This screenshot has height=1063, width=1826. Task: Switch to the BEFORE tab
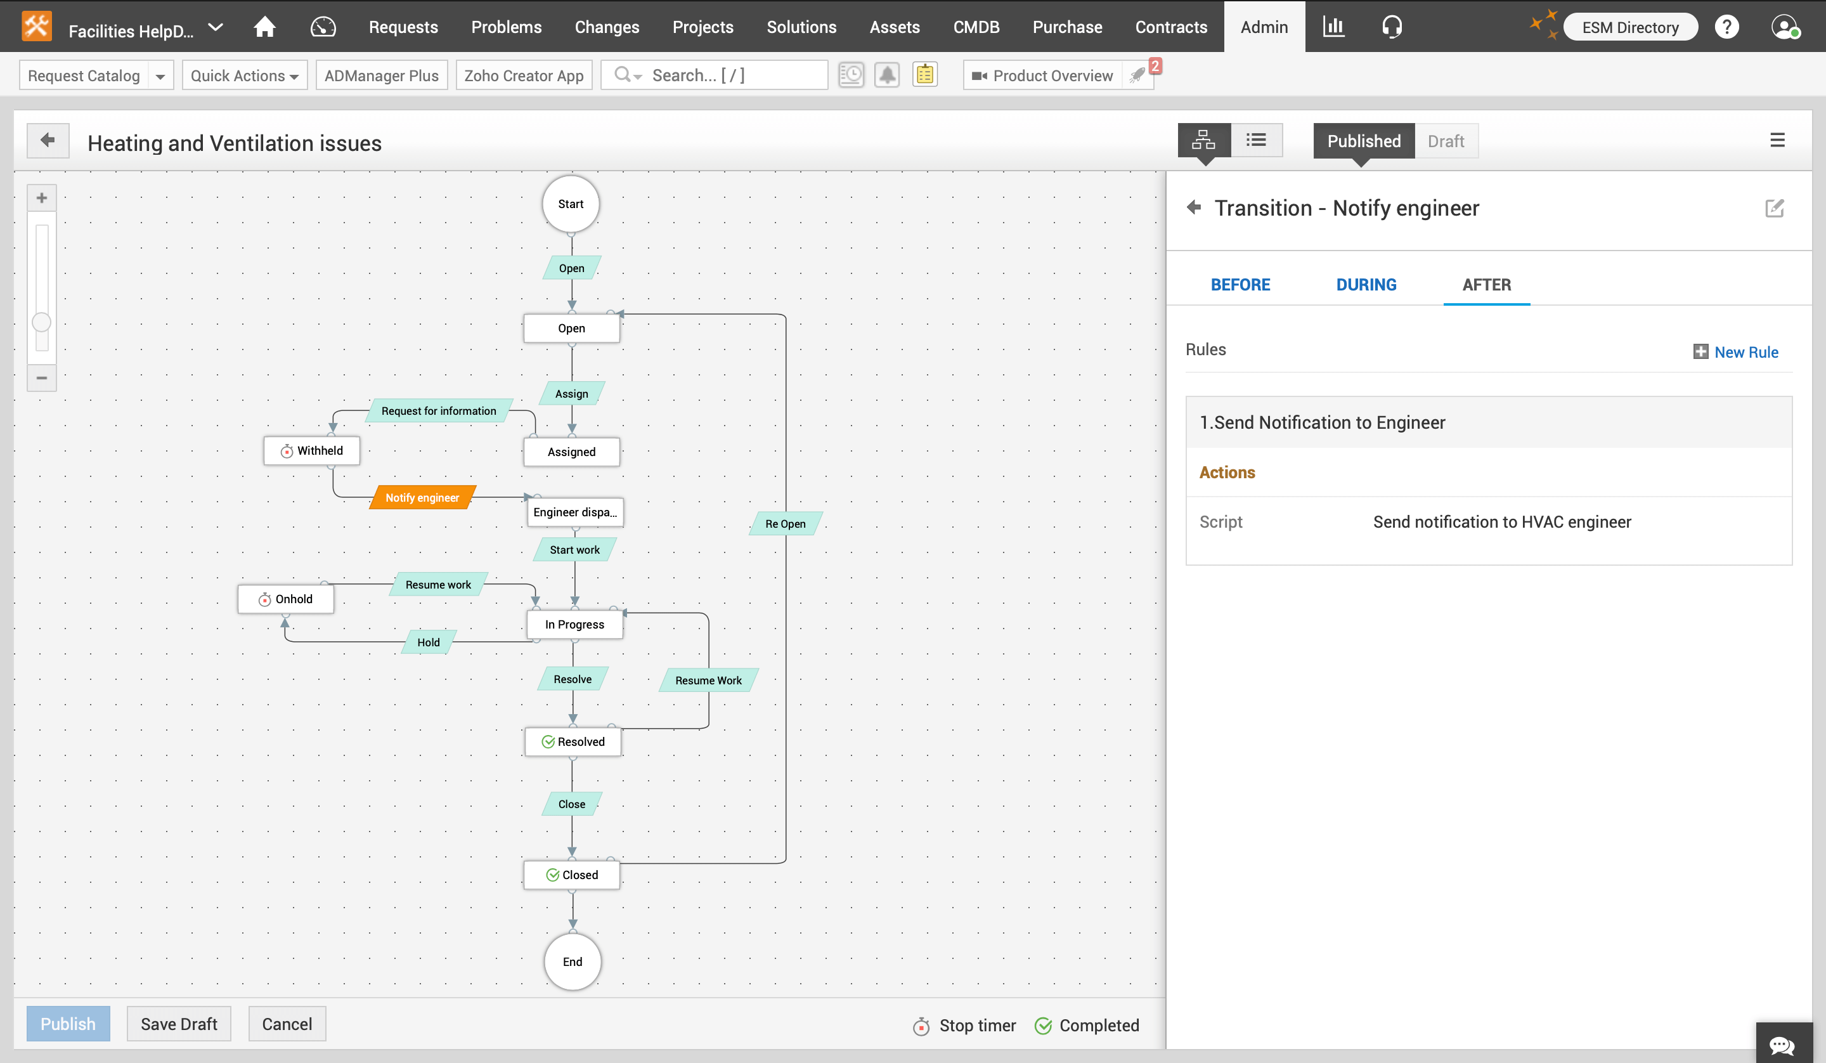click(x=1240, y=285)
